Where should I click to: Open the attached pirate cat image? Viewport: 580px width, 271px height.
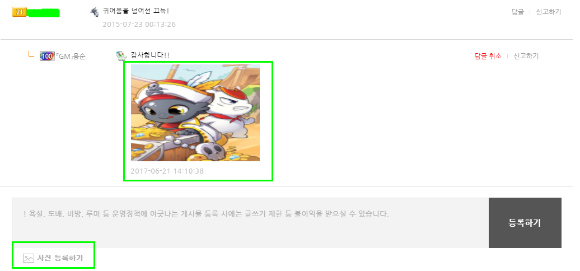coord(195,113)
